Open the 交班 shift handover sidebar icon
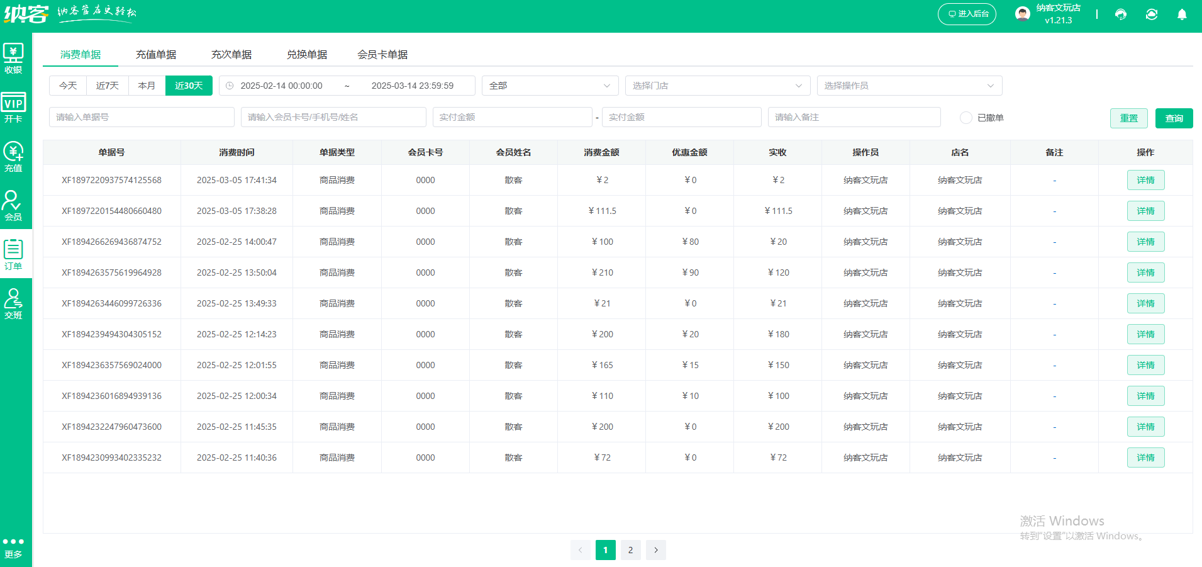 (14, 303)
